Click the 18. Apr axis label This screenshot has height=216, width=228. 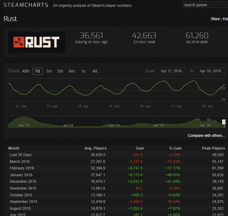tap(207, 106)
